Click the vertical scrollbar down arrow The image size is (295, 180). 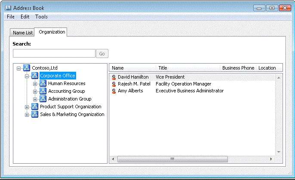[279, 152]
